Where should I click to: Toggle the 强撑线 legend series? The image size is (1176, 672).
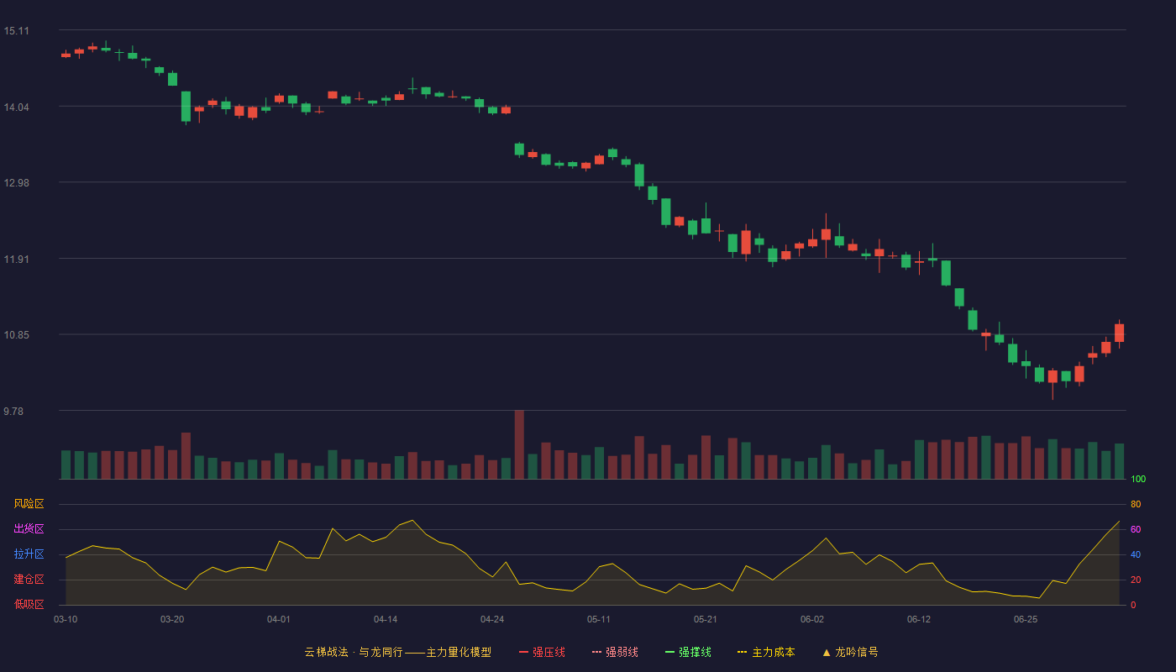click(688, 652)
